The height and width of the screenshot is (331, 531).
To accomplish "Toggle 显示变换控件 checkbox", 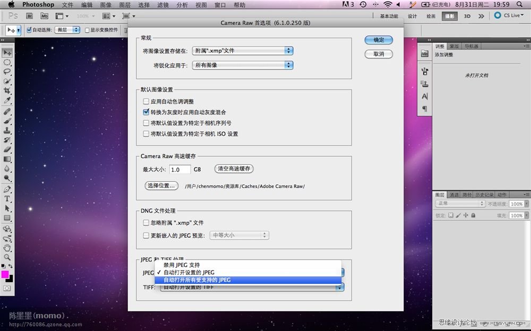I will click(87, 30).
